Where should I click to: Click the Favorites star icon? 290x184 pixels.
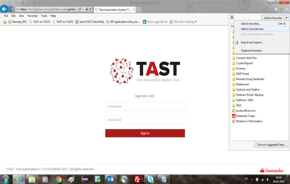pos(281,9)
